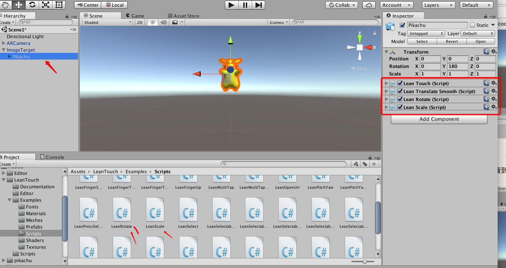Screen dimensions: 506x268
Task: Disable the Lean Touch script checkbox
Action: (x=400, y=83)
